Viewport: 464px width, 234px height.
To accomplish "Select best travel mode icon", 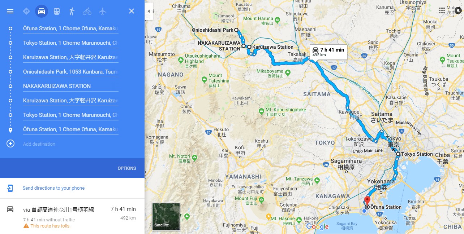I will (26, 11).
